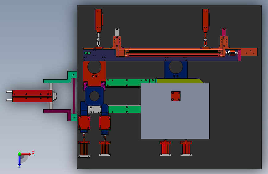Select the light grey block between the blue arms
The width and height of the screenshot is (268, 174).
95,109
